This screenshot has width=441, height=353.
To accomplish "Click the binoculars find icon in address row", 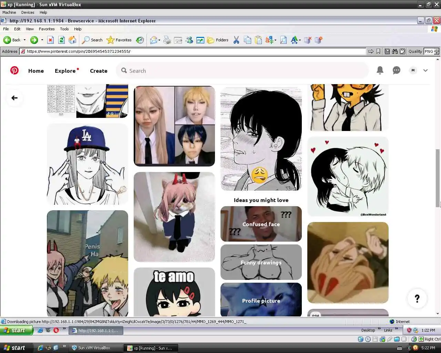I will pyautogui.click(x=395, y=51).
